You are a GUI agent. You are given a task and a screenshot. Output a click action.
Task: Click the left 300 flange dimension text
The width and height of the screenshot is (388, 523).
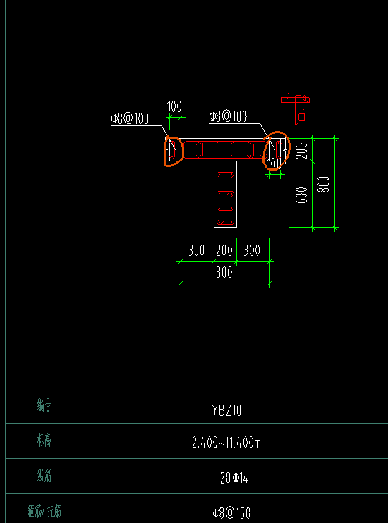[x=196, y=250]
